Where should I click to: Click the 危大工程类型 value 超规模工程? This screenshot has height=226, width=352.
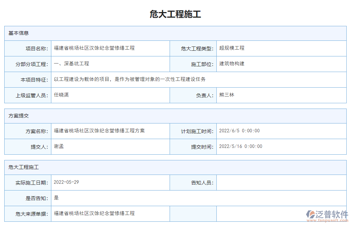[x=232, y=48]
